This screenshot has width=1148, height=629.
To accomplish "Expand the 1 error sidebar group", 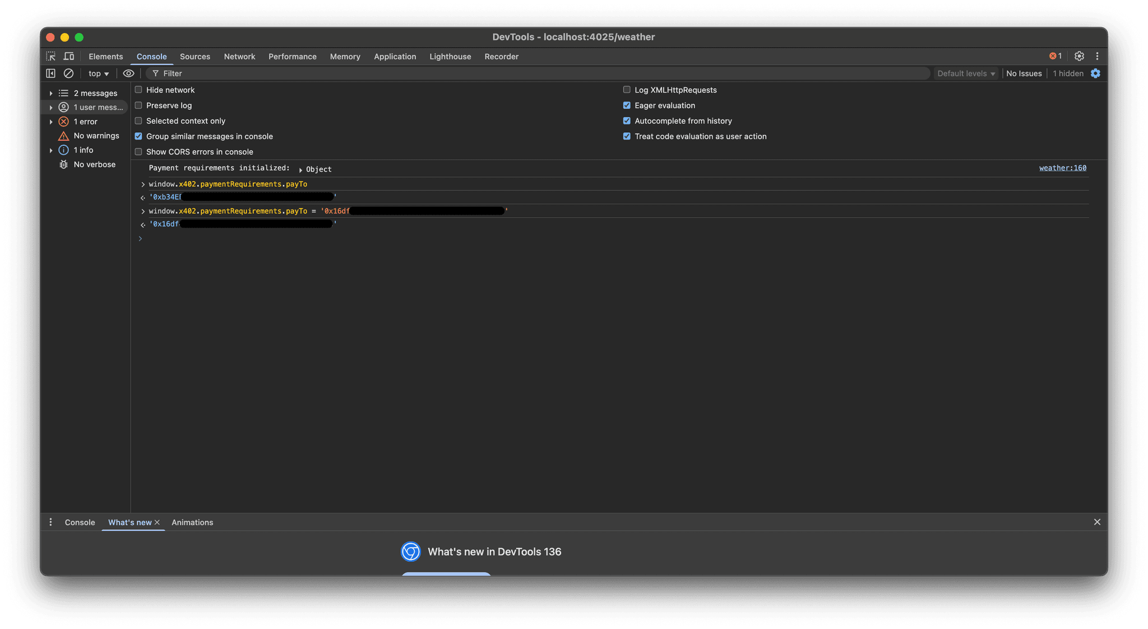I will 51,122.
